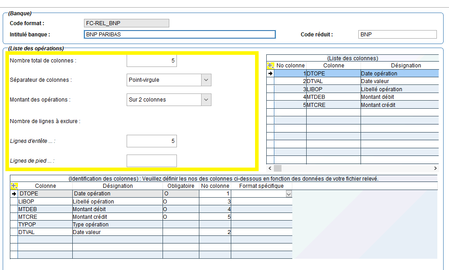Viewport: 449px width, 270px height.
Task: Click the No colonne header in Identification table
Action: coord(215,186)
